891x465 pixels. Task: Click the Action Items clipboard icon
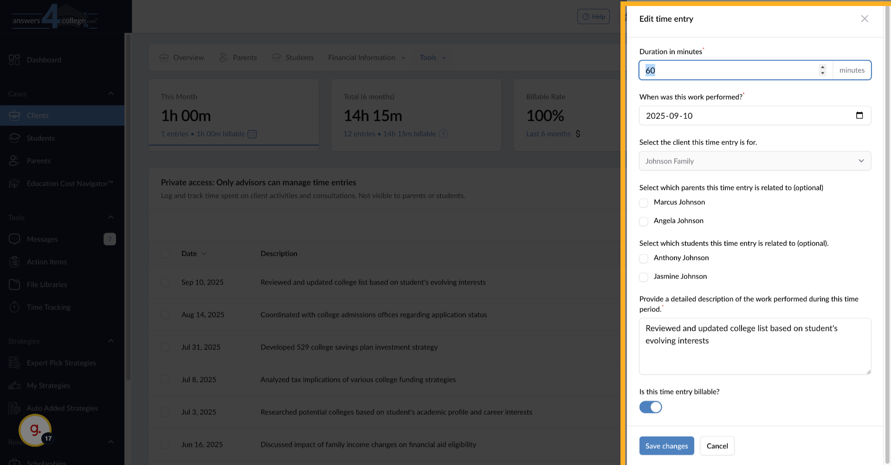point(14,262)
